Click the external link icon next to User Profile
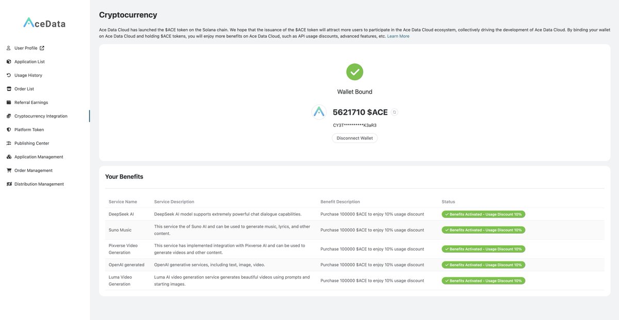This screenshot has height=320, width=619. click(42, 48)
